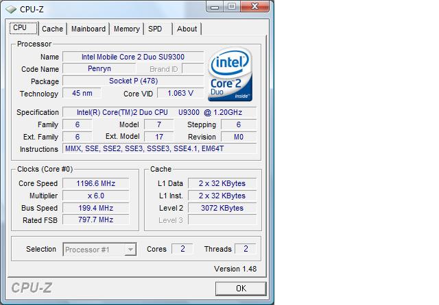
Task: Click the Level 2 3072 KBytes value
Action: coord(222,208)
